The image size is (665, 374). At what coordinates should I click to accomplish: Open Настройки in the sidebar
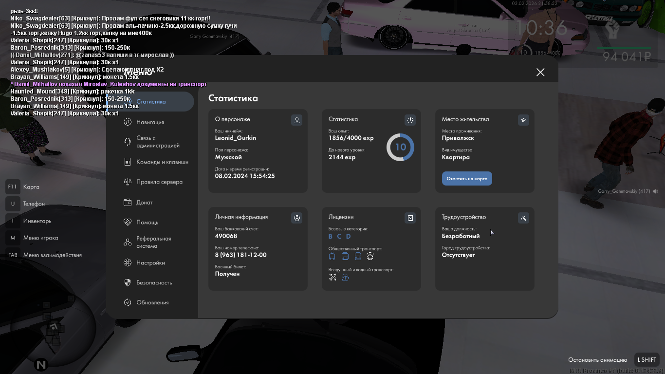coord(150,263)
